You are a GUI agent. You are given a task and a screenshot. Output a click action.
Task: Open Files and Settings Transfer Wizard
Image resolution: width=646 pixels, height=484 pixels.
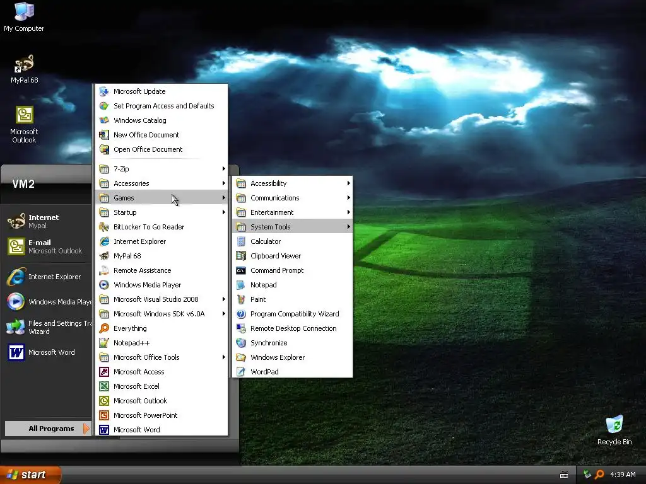pyautogui.click(x=48, y=327)
